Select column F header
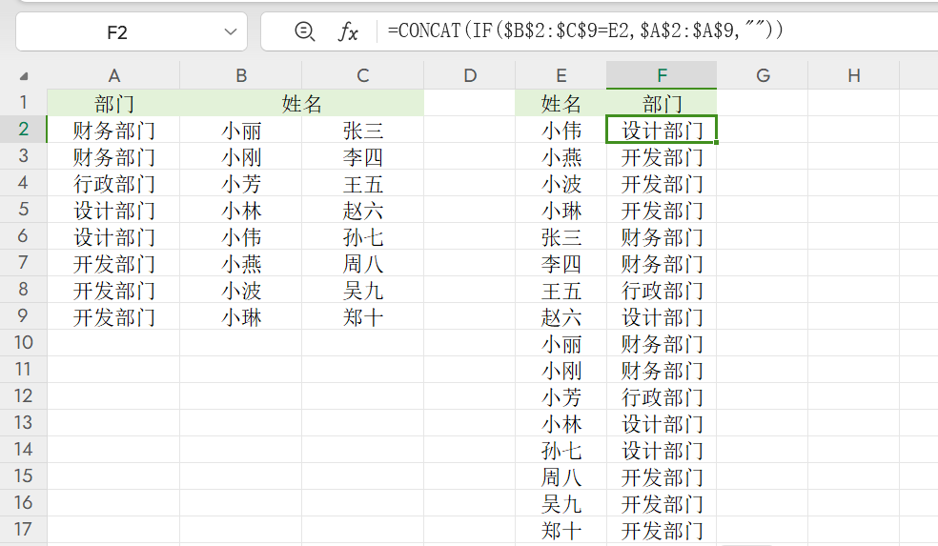This screenshot has width=938, height=546. click(661, 76)
